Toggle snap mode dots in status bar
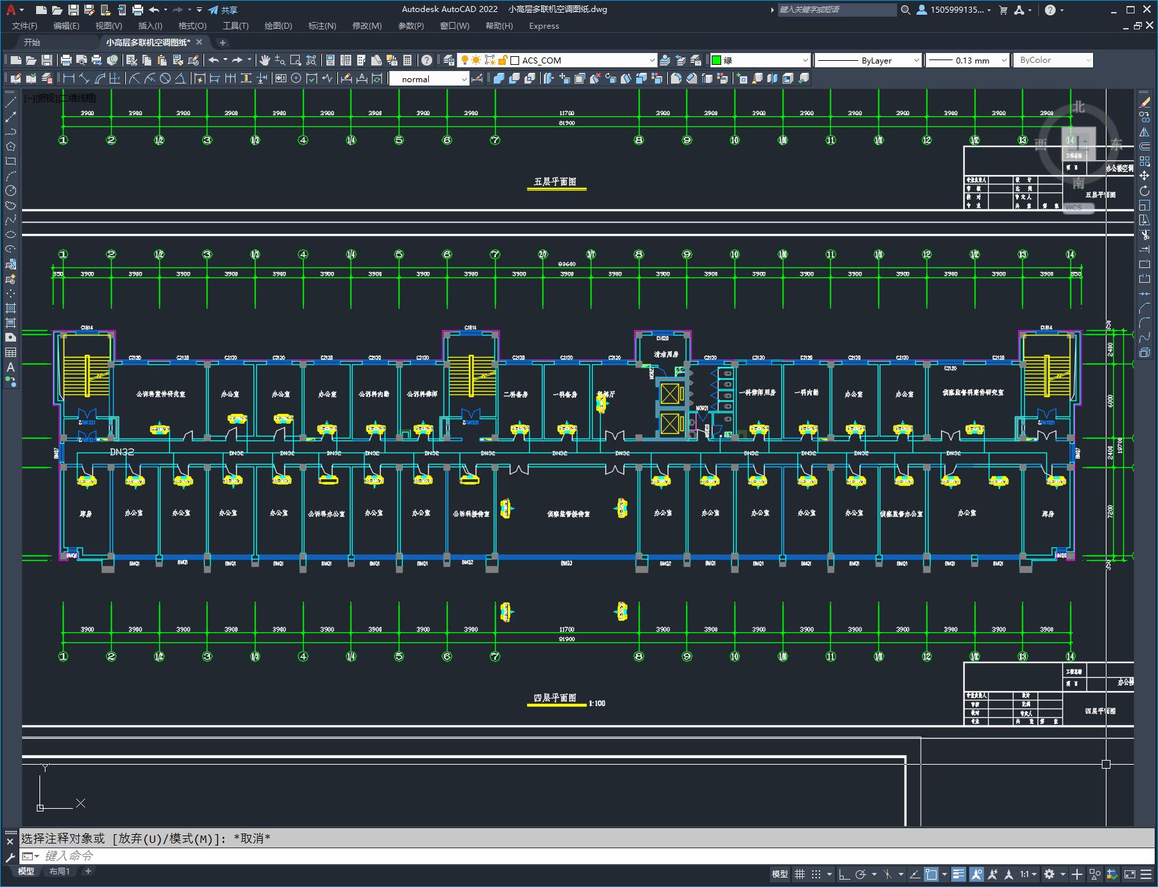Image resolution: width=1158 pixels, height=887 pixels. (x=815, y=874)
